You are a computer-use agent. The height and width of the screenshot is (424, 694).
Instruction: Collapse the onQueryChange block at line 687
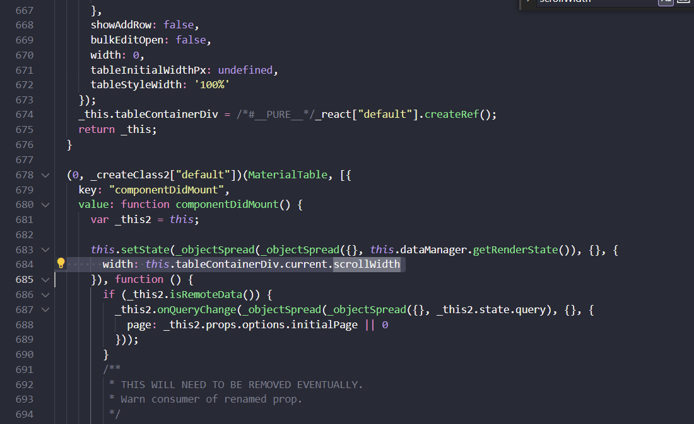[x=45, y=309]
